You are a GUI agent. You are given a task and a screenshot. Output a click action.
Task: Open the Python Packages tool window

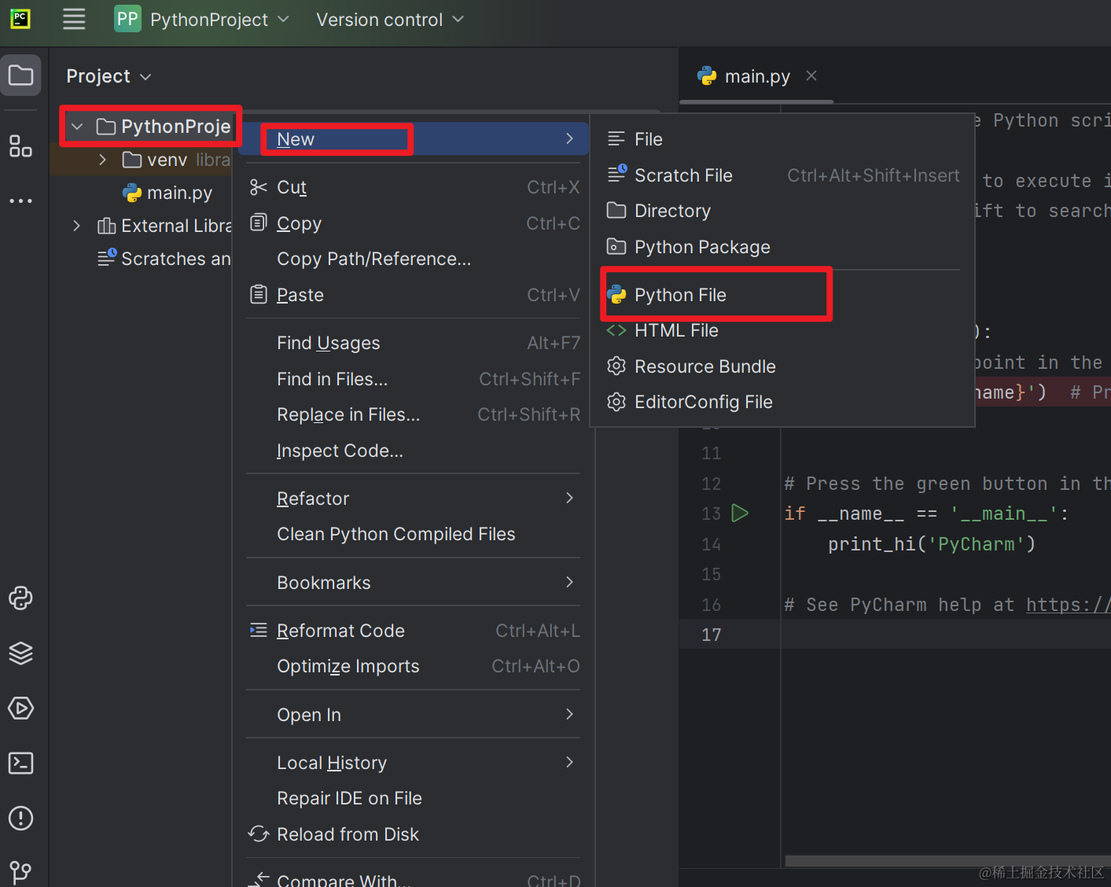coord(20,653)
